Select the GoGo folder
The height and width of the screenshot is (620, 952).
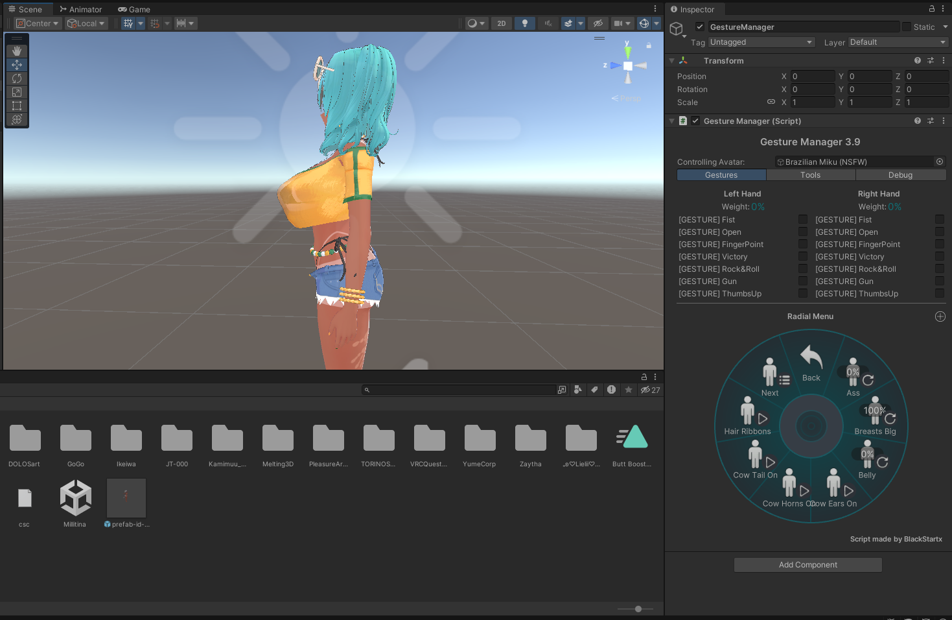[76, 446]
